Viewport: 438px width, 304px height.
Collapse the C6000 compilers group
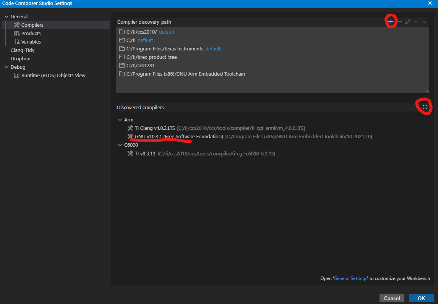coord(120,145)
